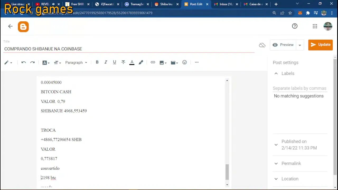Go back using the Blogger arrow

[x=10, y=26]
